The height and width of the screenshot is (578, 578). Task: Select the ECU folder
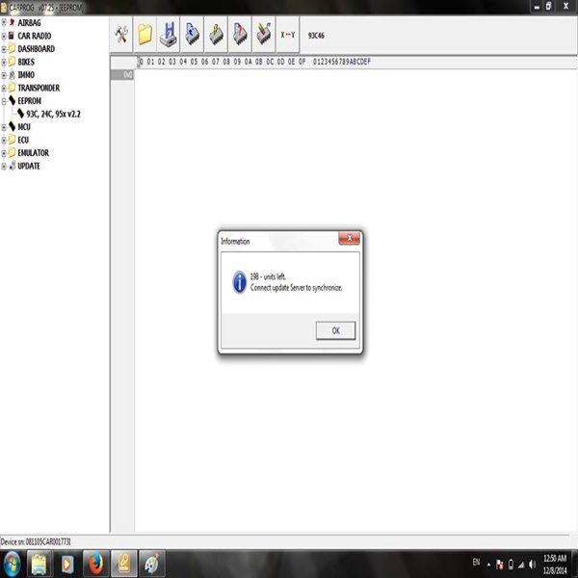tap(23, 140)
